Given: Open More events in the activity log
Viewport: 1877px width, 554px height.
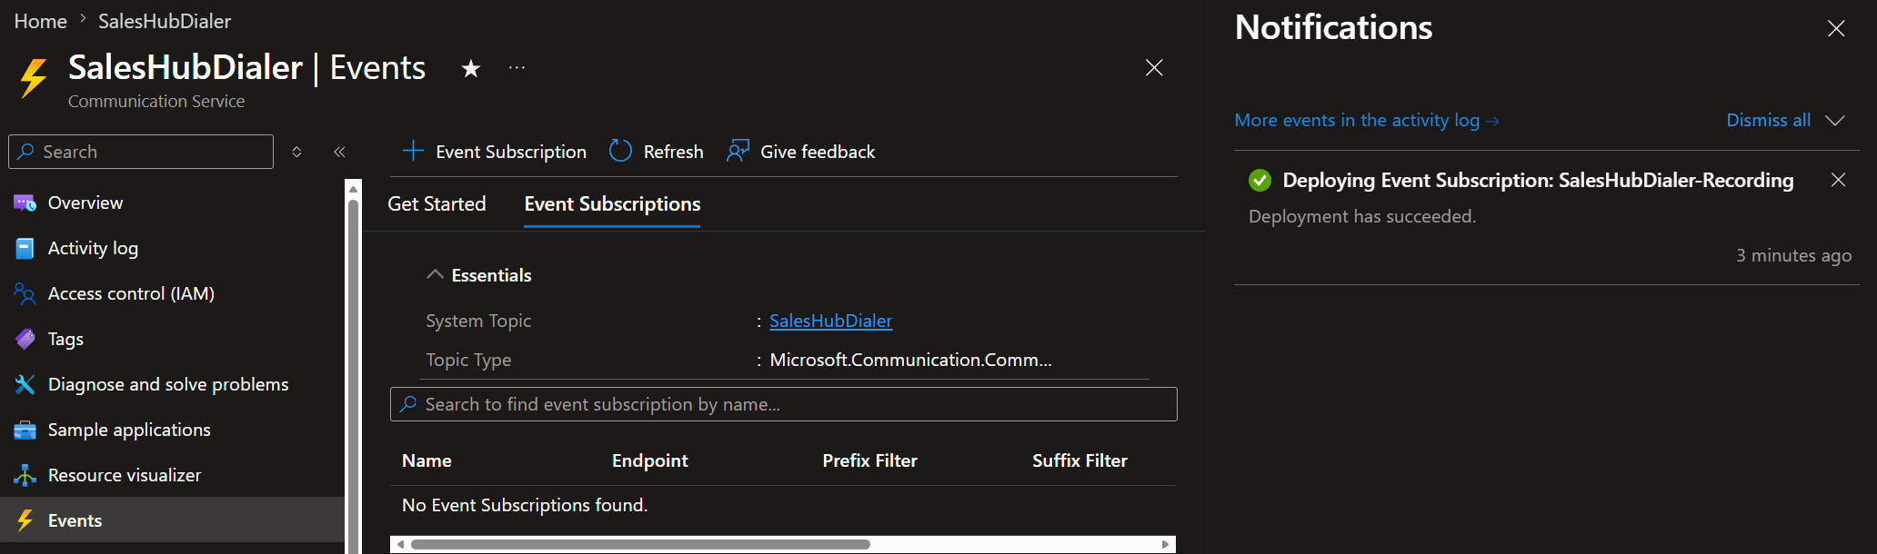Looking at the screenshot, I should pos(1366,120).
